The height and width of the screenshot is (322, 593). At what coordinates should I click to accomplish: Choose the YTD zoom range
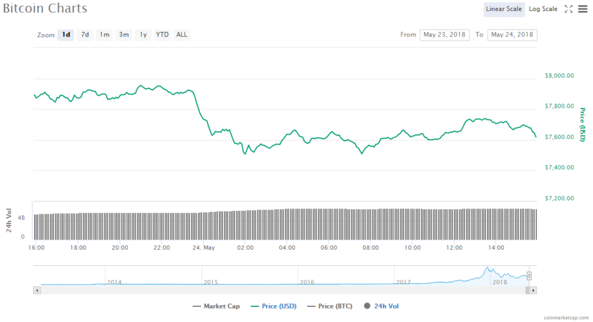[x=162, y=35]
